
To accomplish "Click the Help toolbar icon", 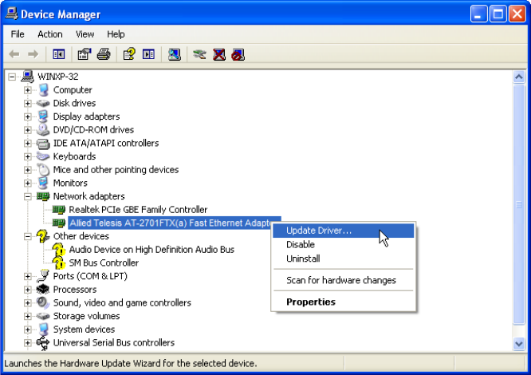I will click(129, 54).
